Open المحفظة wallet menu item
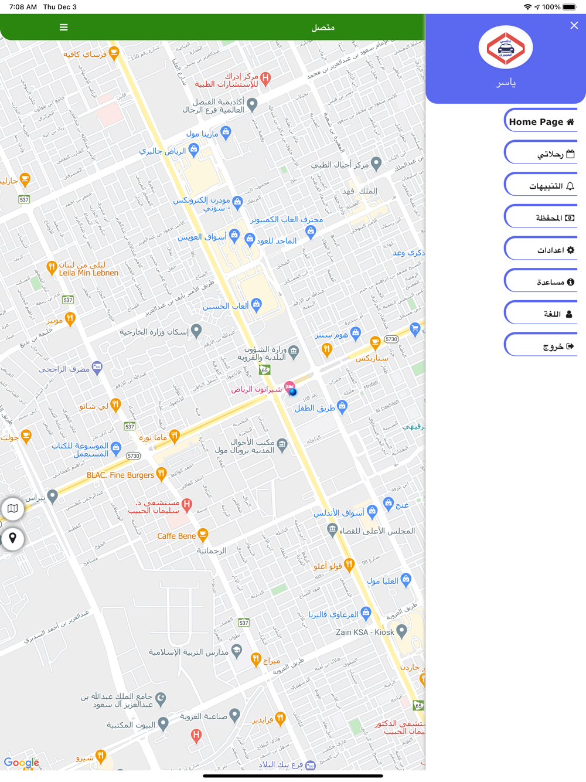Screen dimensions: 586x782 (541, 217)
